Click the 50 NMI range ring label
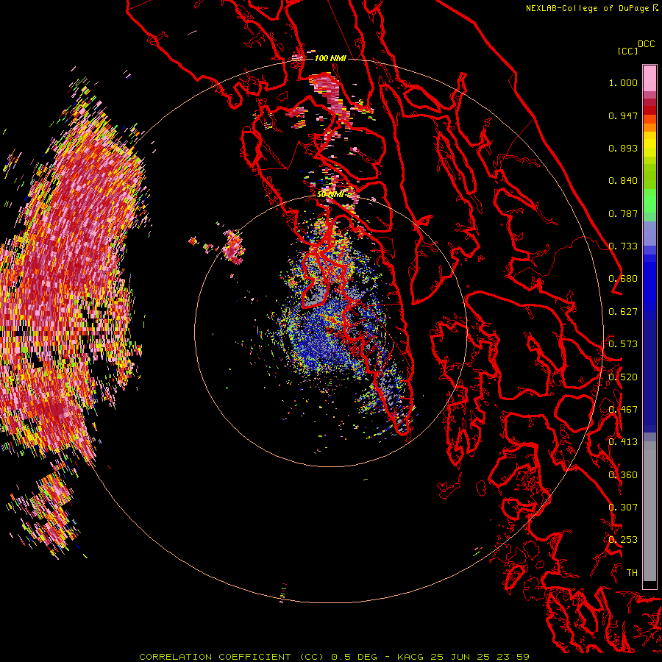The width and height of the screenshot is (662, 662). coord(330,195)
